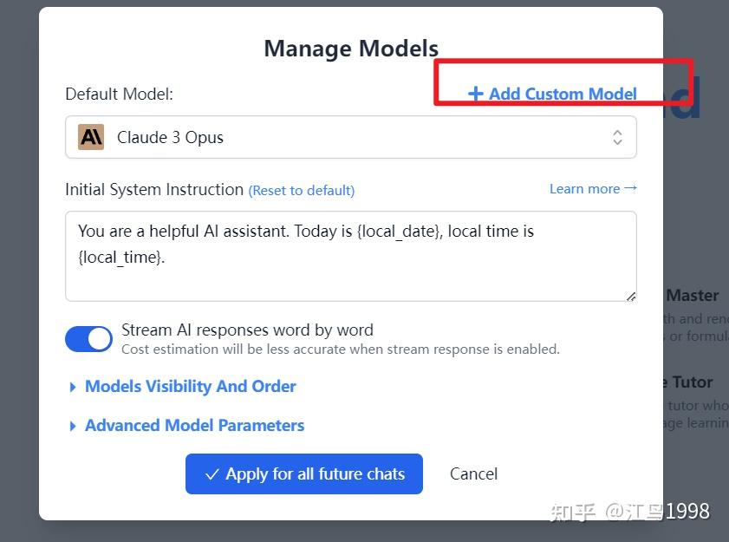This screenshot has width=729, height=542.
Task: Click the Anthropic logo in the model selector
Action: [x=91, y=137]
